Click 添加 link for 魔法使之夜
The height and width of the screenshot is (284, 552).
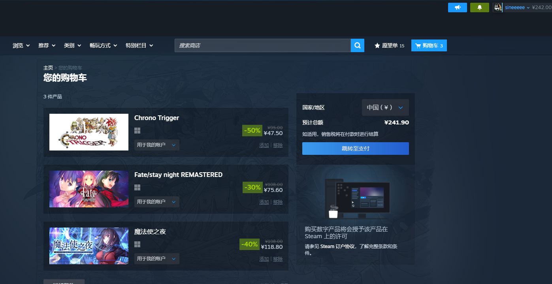point(264,259)
